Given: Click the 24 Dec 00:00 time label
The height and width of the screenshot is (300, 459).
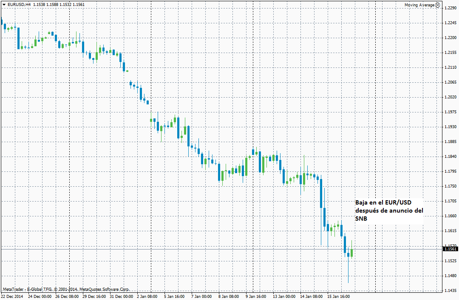Looking at the screenshot, I should (40, 297).
